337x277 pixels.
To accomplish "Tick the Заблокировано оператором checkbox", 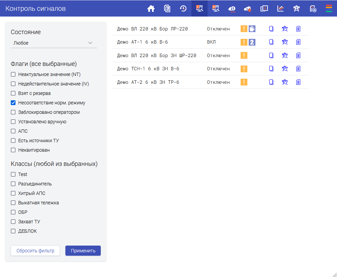I will click(13, 112).
